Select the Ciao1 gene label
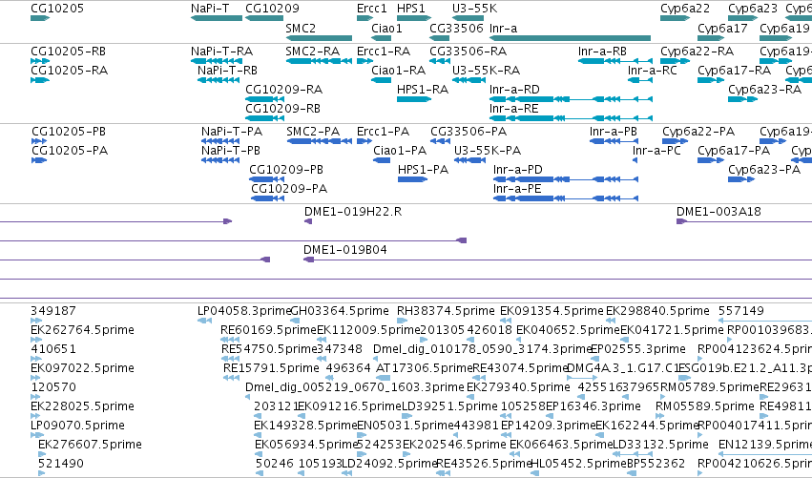This screenshot has height=478, width=812. pos(386,28)
